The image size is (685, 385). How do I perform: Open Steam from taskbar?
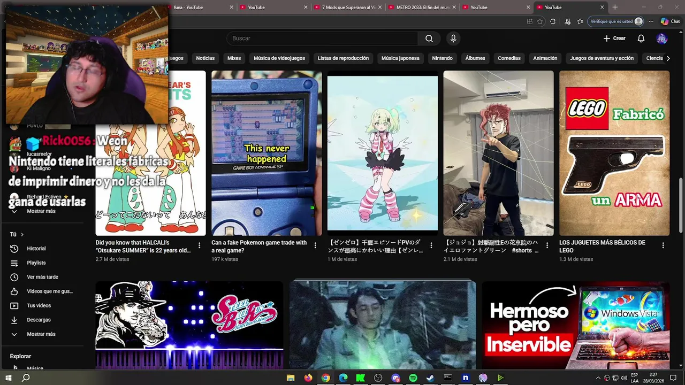coord(430,378)
